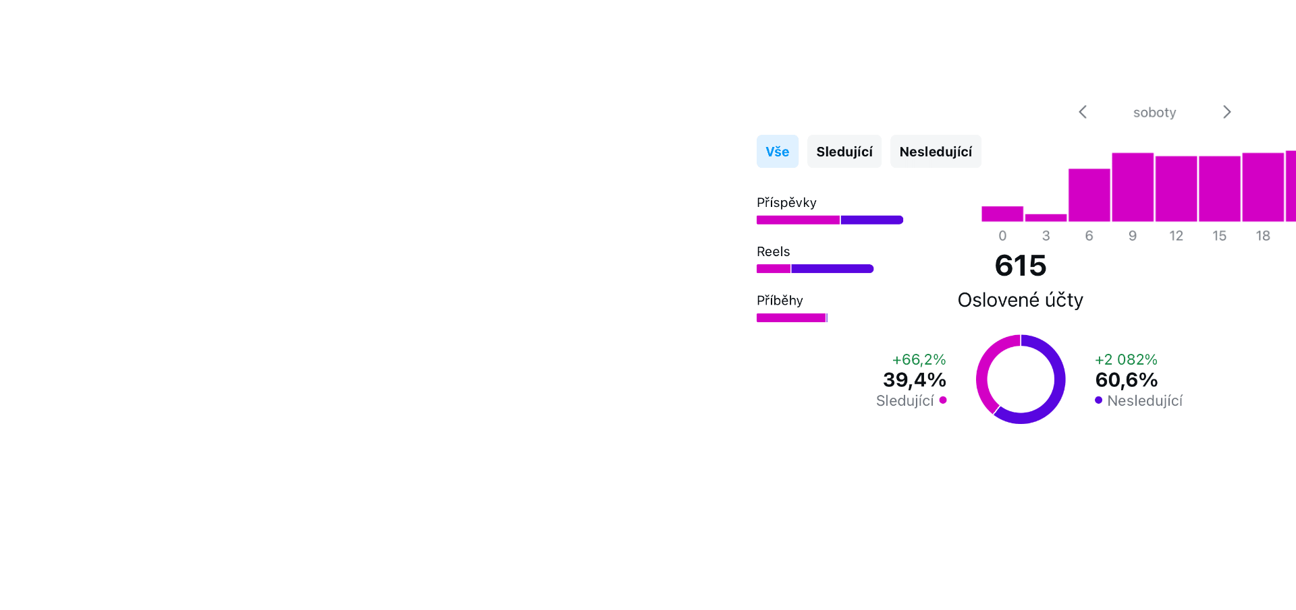Select the chart bar at hour 0
This screenshot has width=1296, height=610.
(x=1002, y=214)
